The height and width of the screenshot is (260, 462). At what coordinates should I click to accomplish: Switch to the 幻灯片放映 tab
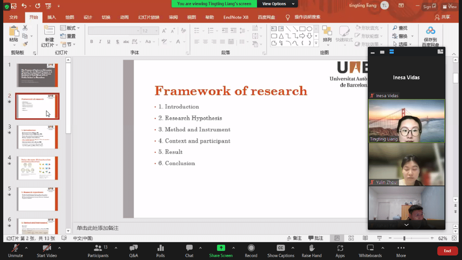[148, 17]
